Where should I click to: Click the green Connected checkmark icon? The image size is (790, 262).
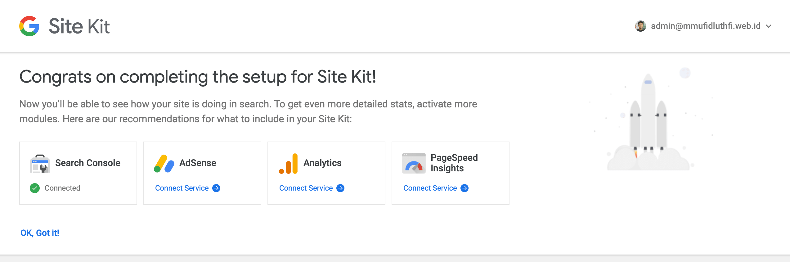pyautogui.click(x=35, y=188)
